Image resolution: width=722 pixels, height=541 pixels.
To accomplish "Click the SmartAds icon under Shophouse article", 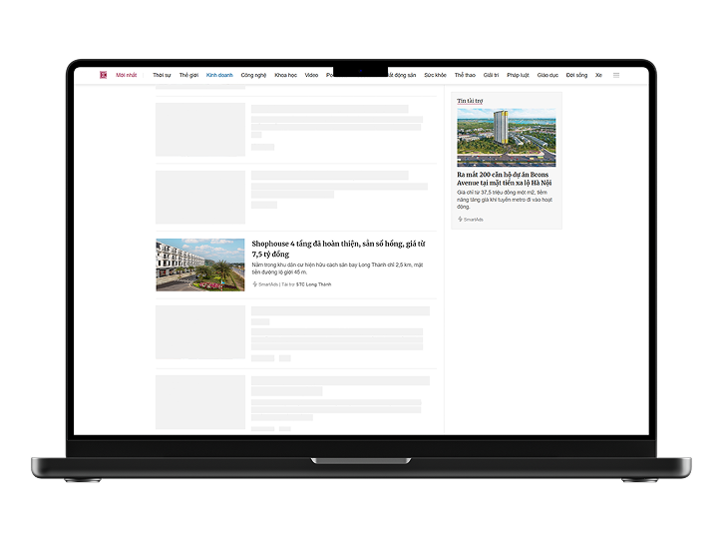I will coord(255,284).
